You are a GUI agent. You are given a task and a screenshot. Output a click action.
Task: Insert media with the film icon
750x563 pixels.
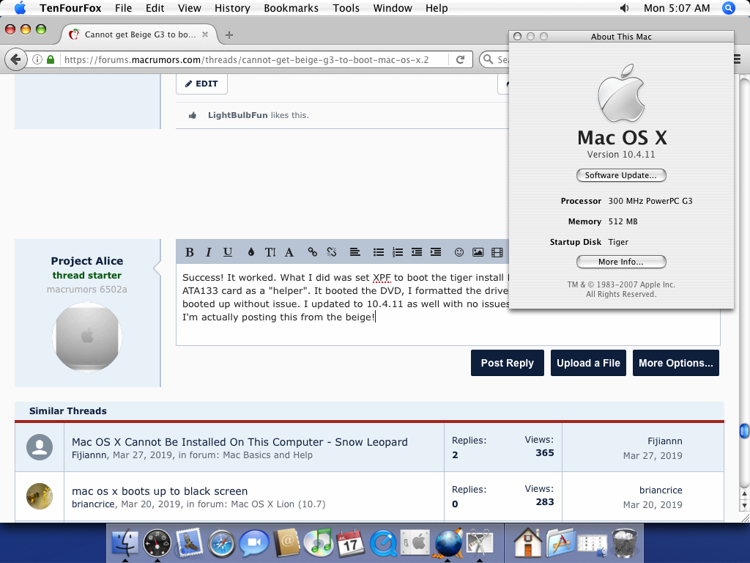click(x=497, y=252)
